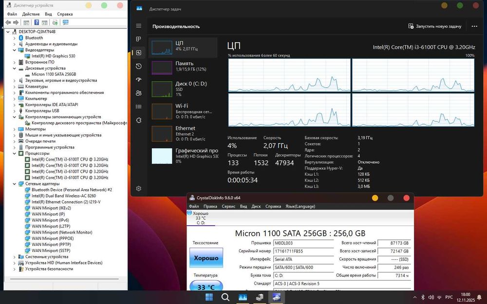Click Bluetooth icon in the system tray
Screen dimensions: 487x304
423,297
